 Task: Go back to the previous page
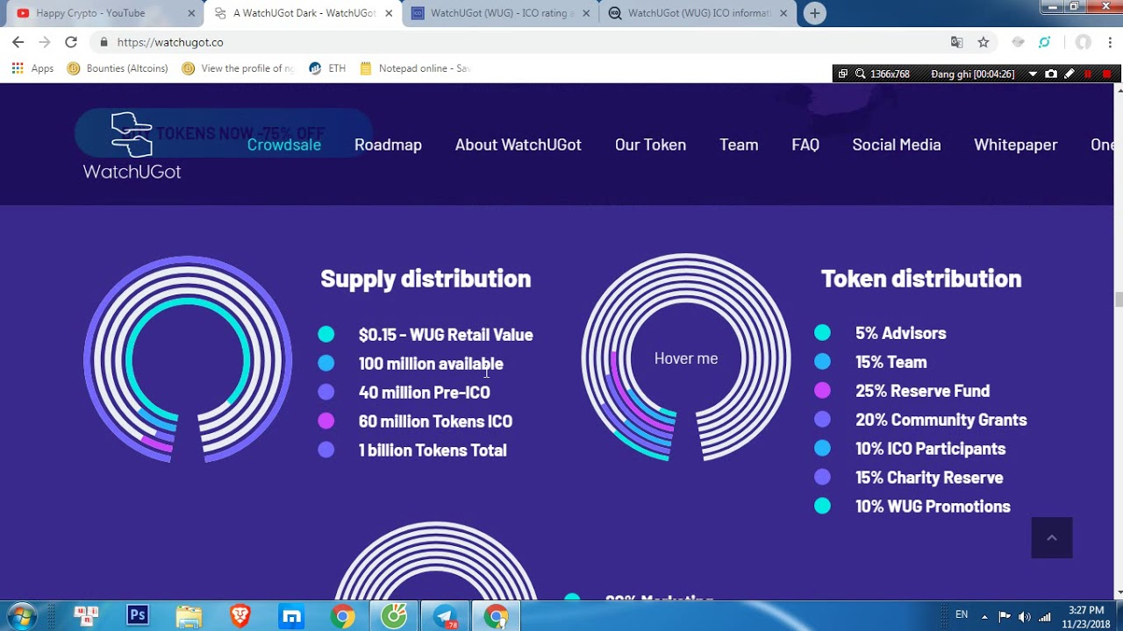click(18, 42)
